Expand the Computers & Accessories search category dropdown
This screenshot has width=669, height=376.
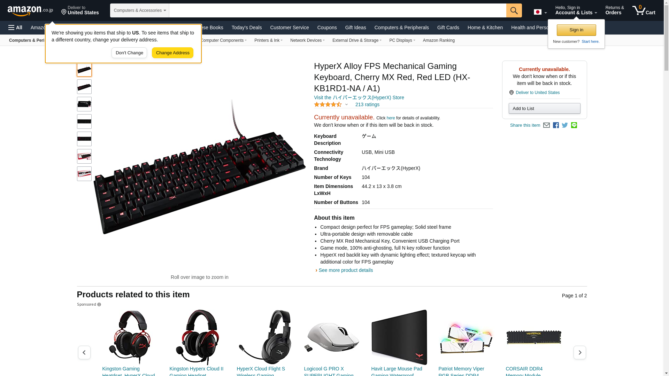point(140,10)
